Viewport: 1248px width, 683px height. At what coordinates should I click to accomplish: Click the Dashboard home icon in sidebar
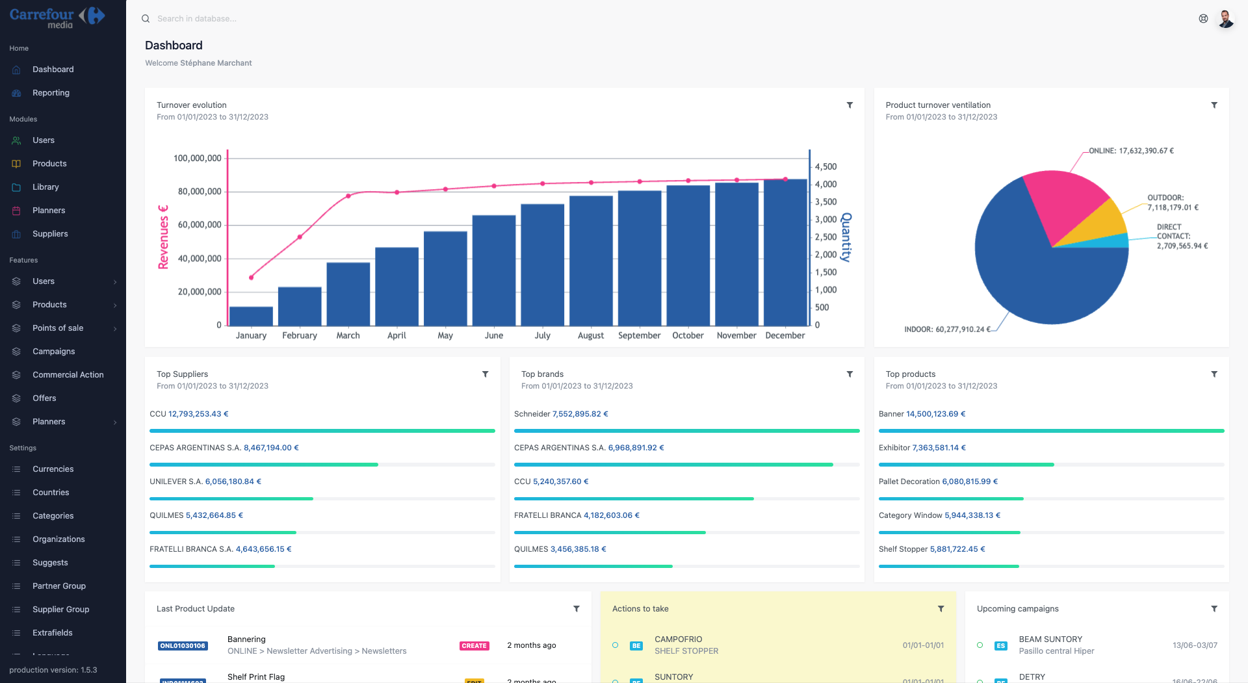pos(17,70)
